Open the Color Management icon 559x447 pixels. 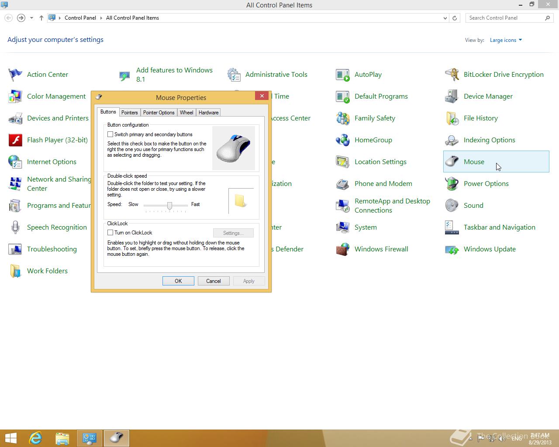click(x=15, y=96)
